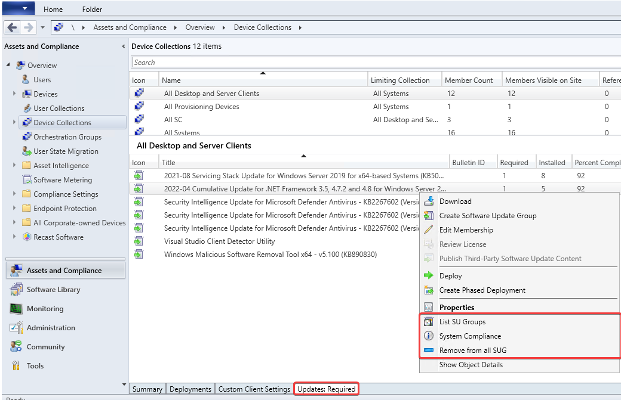621x400 pixels.
Task: Click the Overview node icon in tree
Action: pyautogui.click(x=20, y=65)
